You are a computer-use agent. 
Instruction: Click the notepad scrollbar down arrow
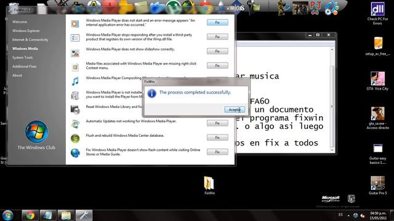(332, 150)
